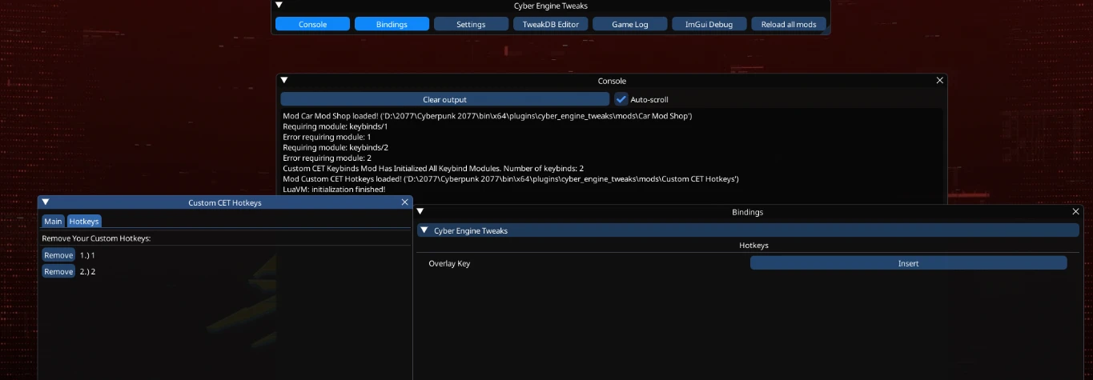Open the TweakDB Editor
This screenshot has width=1093, height=380.
550,24
